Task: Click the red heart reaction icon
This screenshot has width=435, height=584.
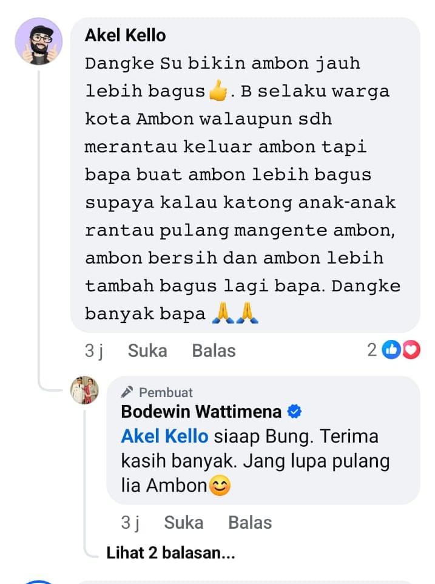Action: click(x=411, y=350)
